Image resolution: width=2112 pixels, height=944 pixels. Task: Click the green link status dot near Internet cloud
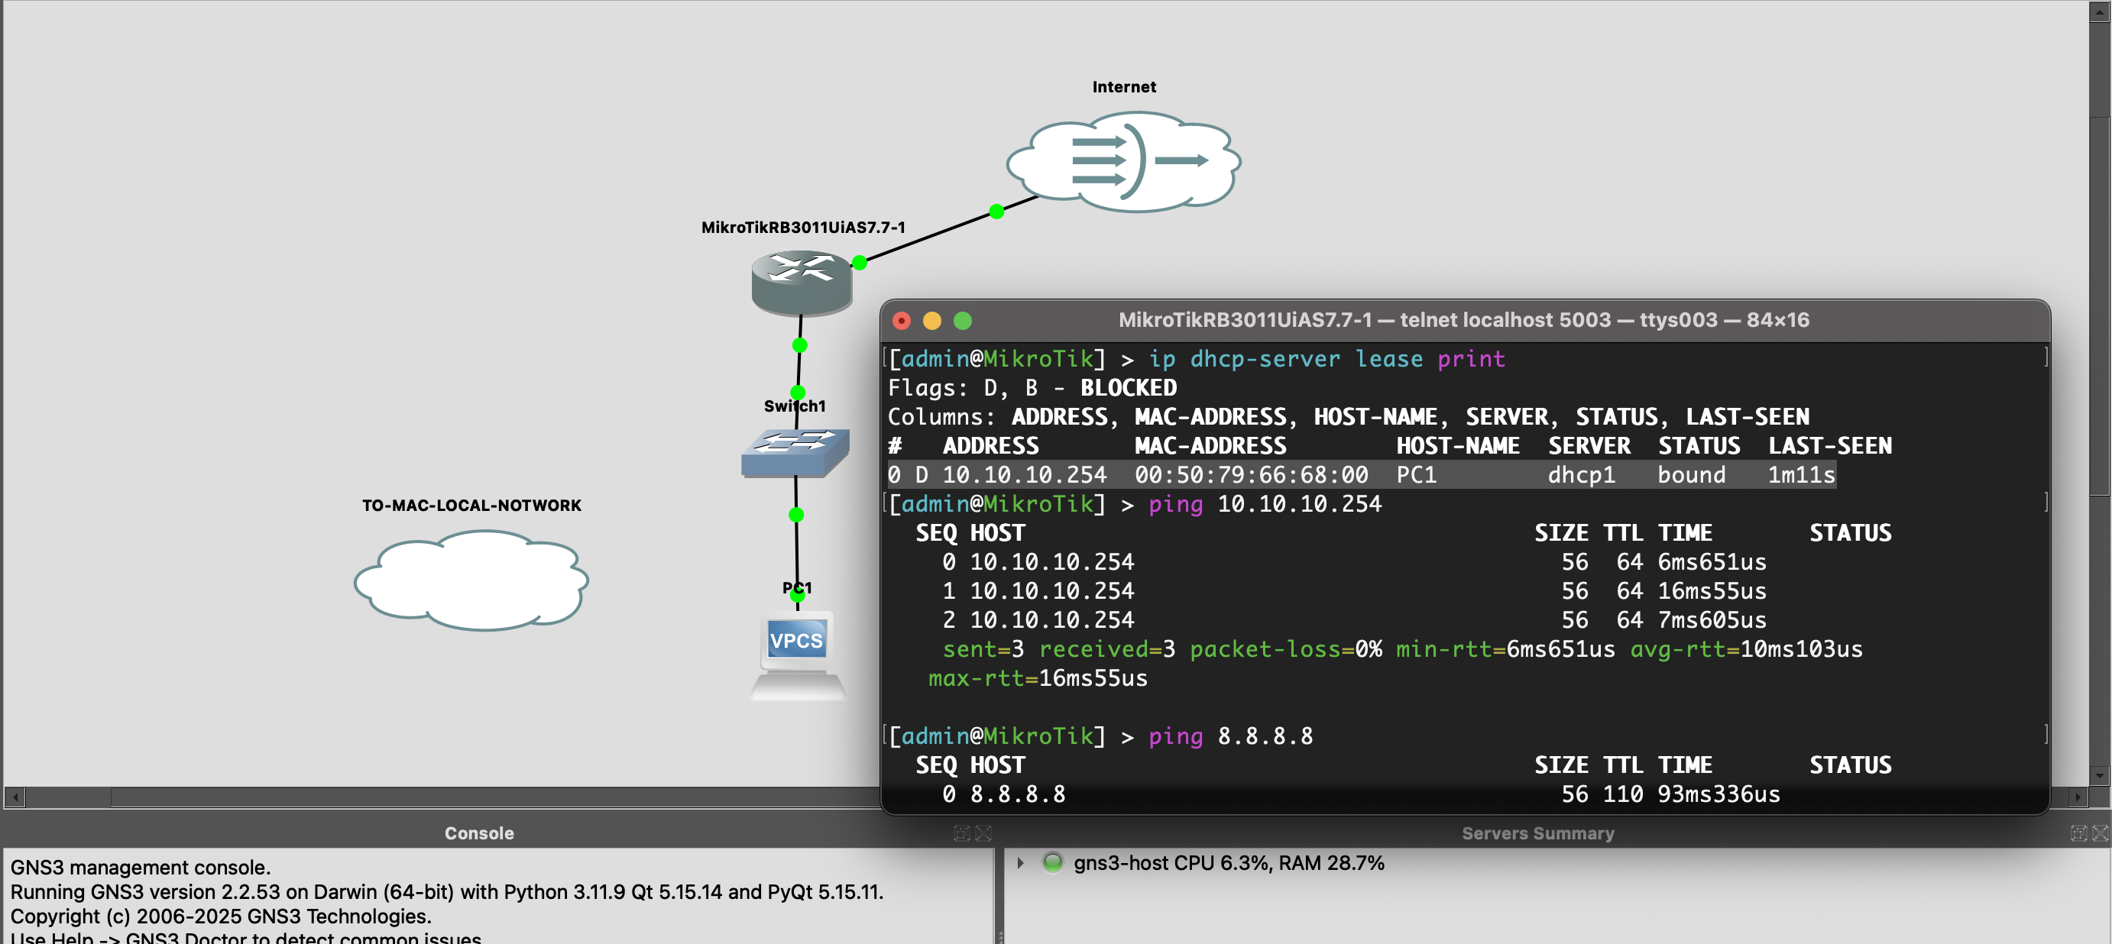tap(996, 212)
